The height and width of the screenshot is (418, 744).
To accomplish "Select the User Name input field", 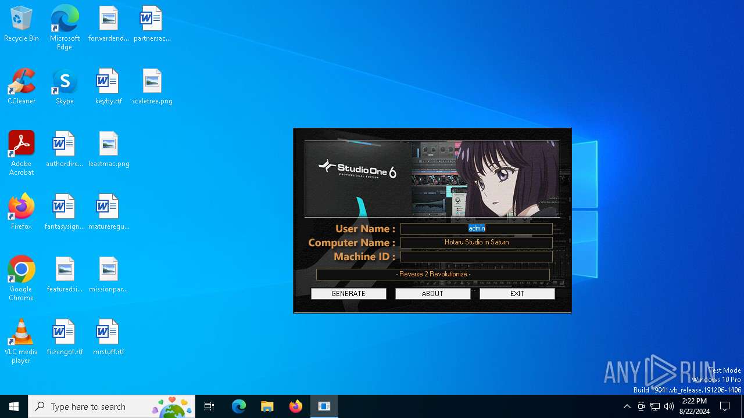I will [476, 229].
